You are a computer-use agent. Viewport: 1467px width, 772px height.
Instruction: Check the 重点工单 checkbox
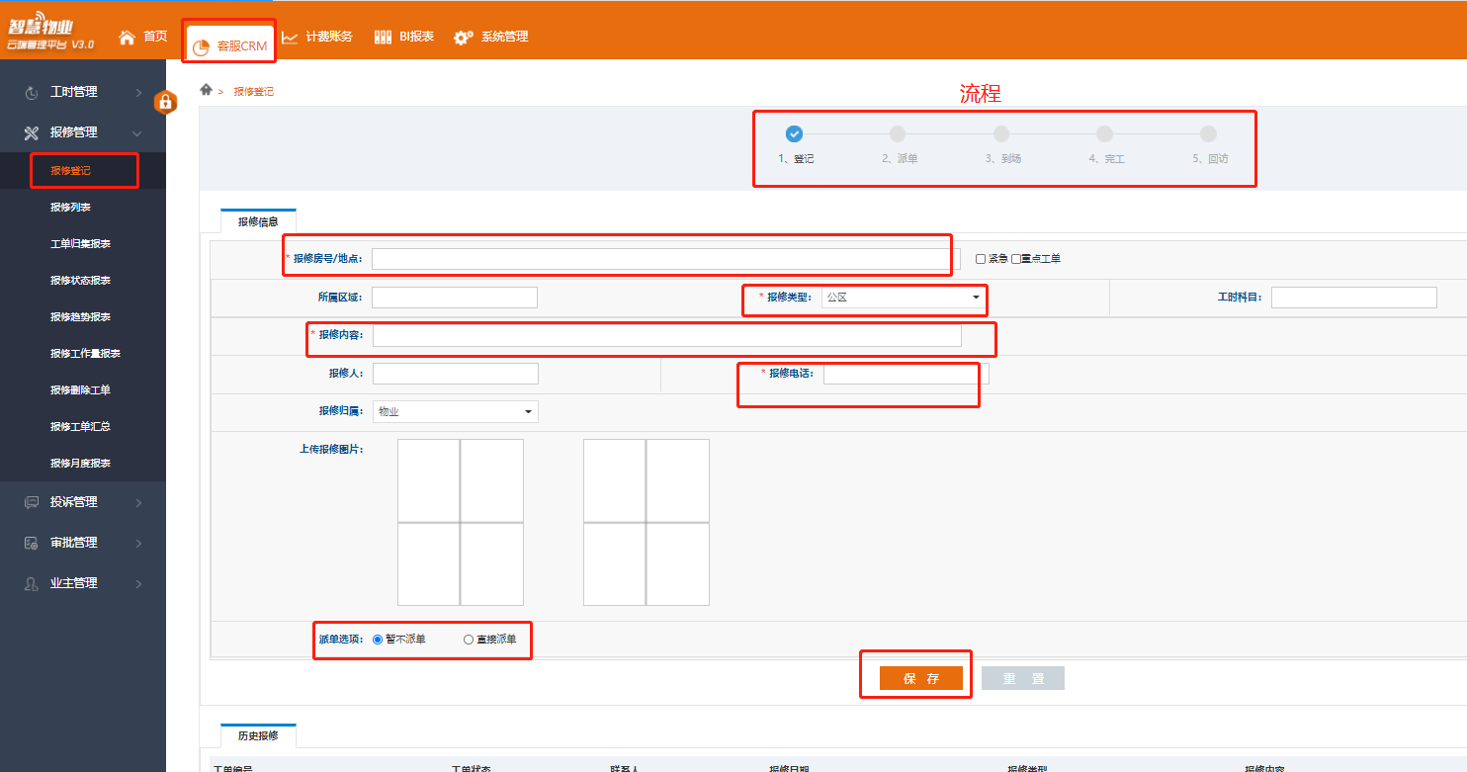tap(1015, 259)
